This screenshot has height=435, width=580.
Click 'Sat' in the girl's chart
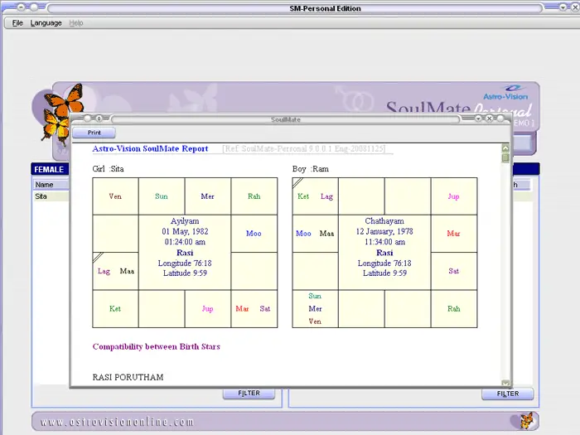click(x=265, y=309)
